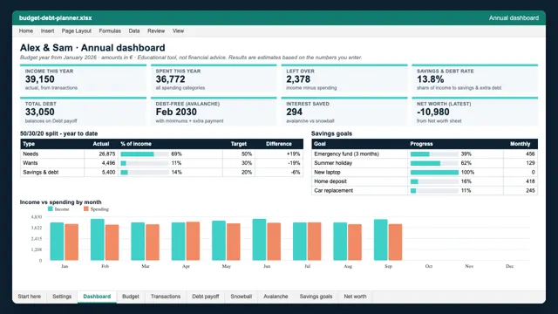Click the Income legend color swatch
558x314 pixels.
pyautogui.click(x=51, y=209)
